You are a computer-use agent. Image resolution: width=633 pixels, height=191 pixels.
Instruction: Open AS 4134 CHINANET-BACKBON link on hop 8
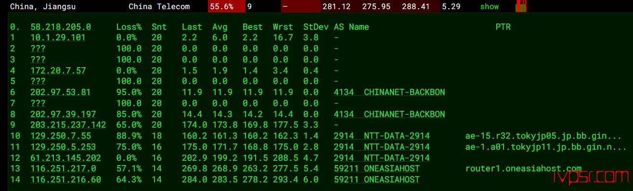[389, 114]
